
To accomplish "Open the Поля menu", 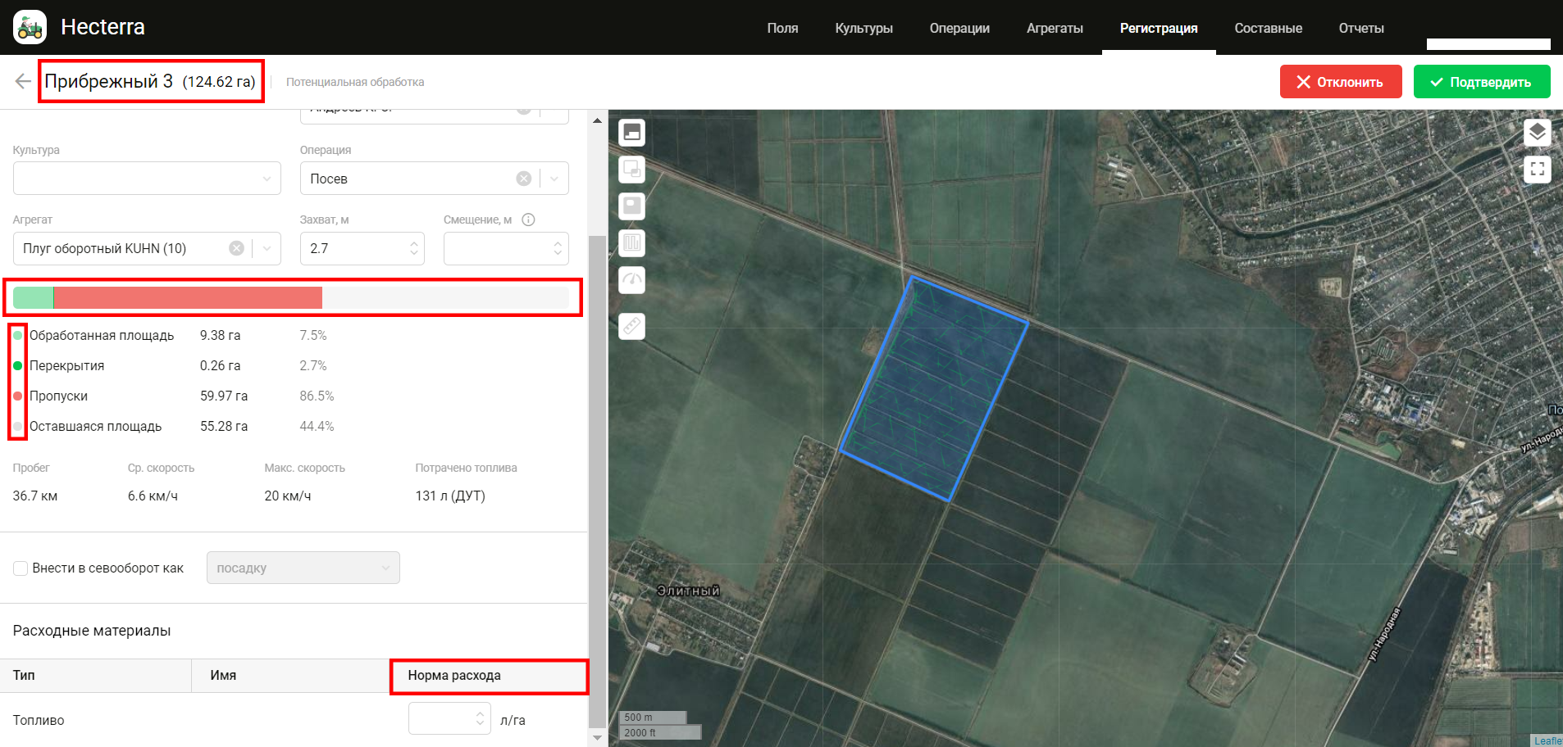I will coord(782,28).
